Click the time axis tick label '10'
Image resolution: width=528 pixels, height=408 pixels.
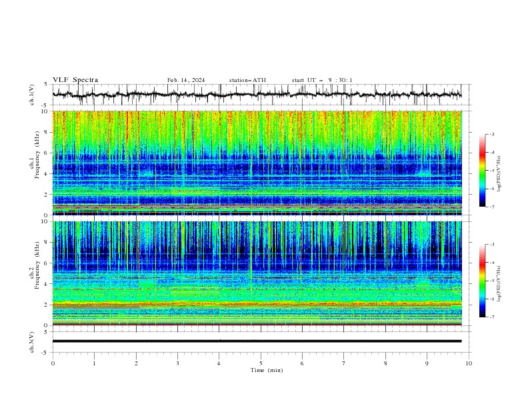469,363
